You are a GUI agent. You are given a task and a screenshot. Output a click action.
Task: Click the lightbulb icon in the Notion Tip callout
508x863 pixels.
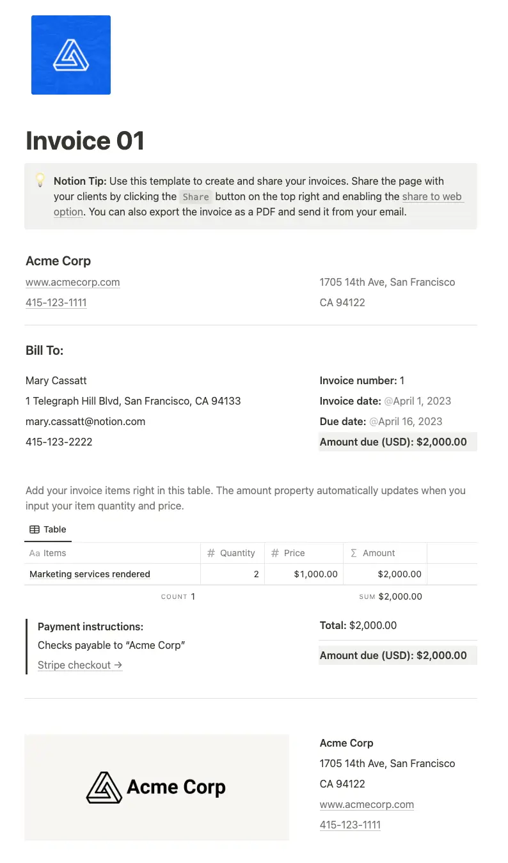tap(40, 181)
